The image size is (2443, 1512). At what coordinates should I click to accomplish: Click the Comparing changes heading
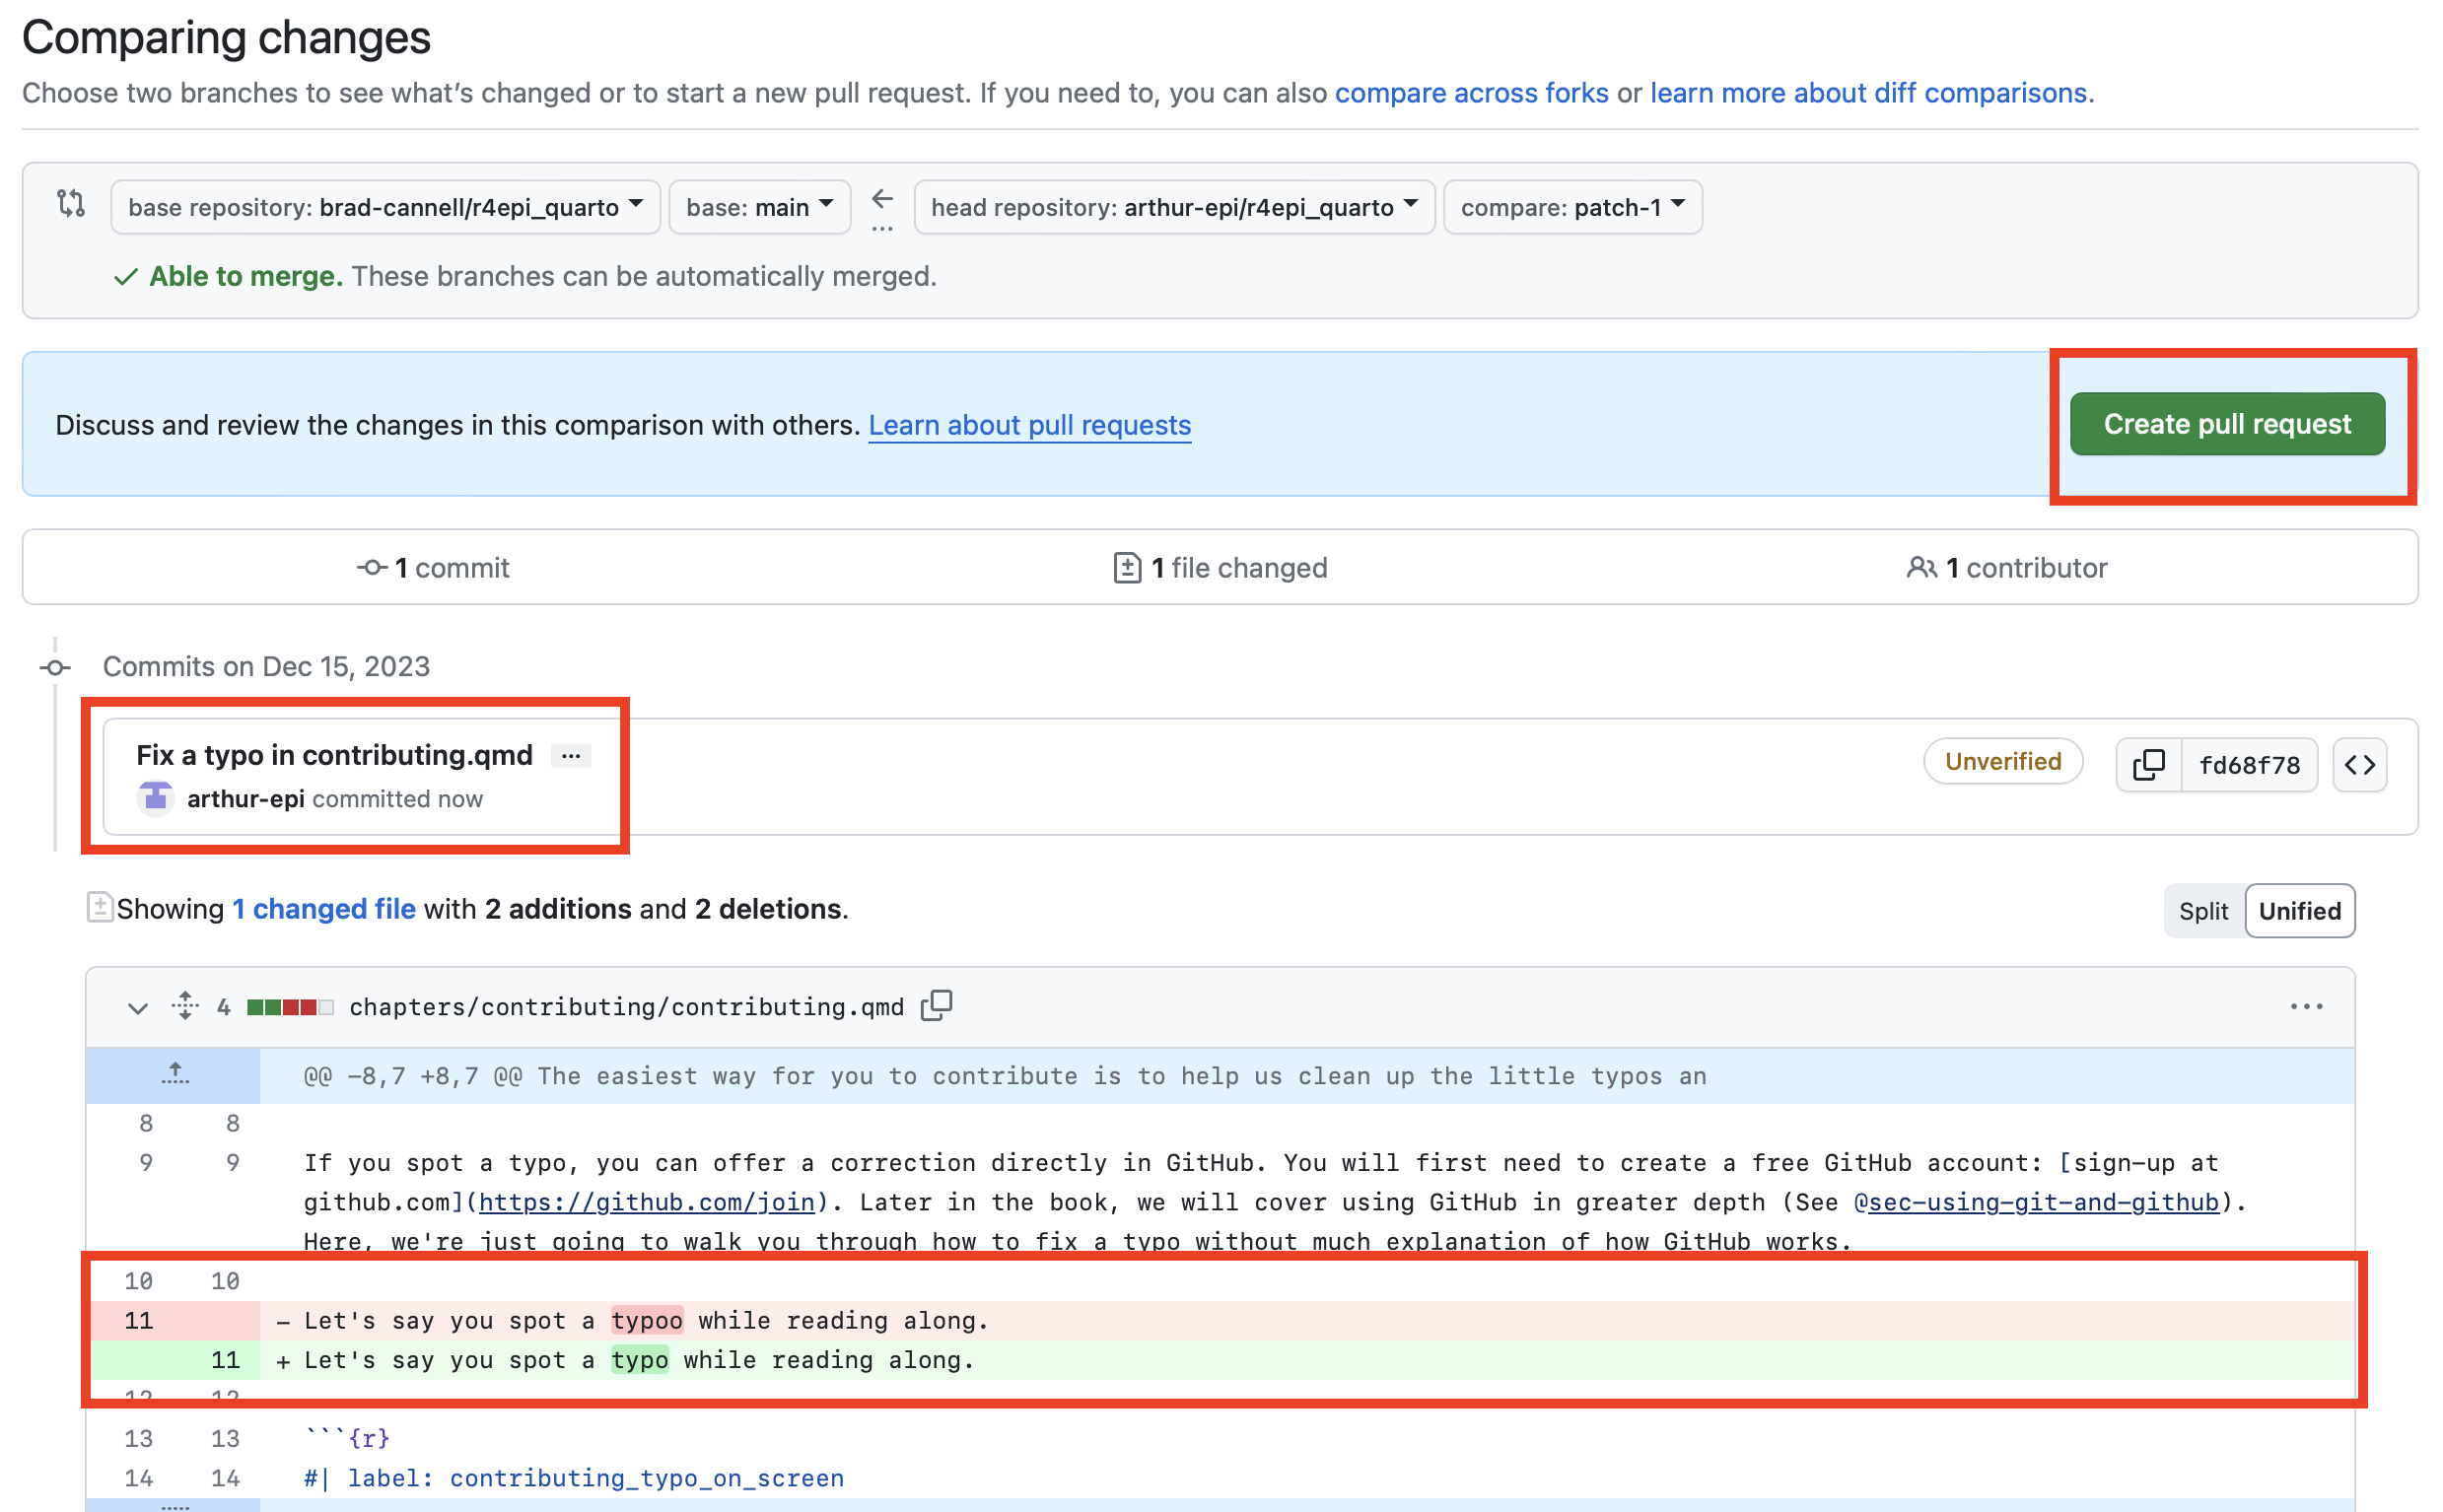click(x=226, y=38)
